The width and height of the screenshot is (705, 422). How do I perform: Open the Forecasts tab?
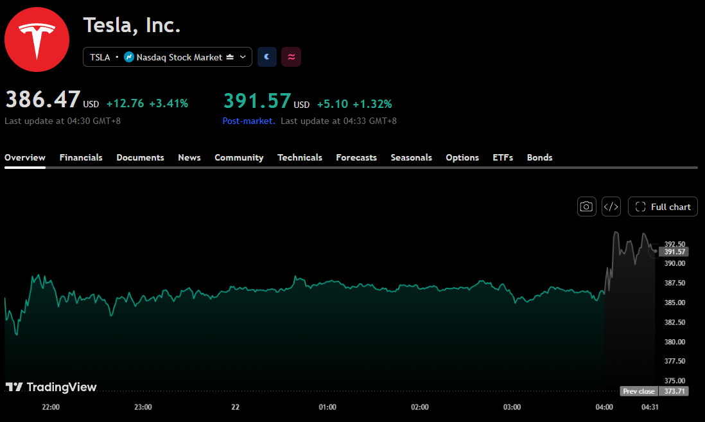pyautogui.click(x=356, y=157)
